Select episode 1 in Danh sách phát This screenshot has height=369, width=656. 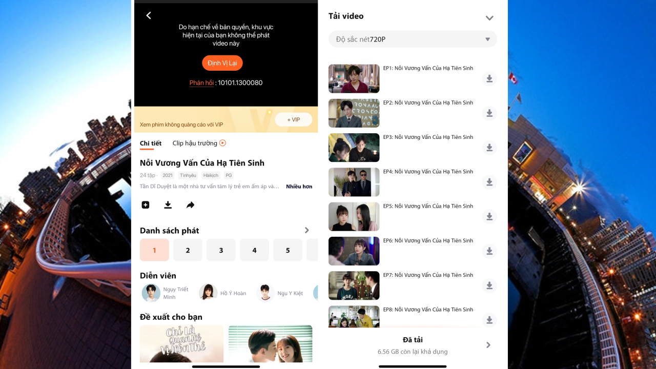click(x=154, y=250)
